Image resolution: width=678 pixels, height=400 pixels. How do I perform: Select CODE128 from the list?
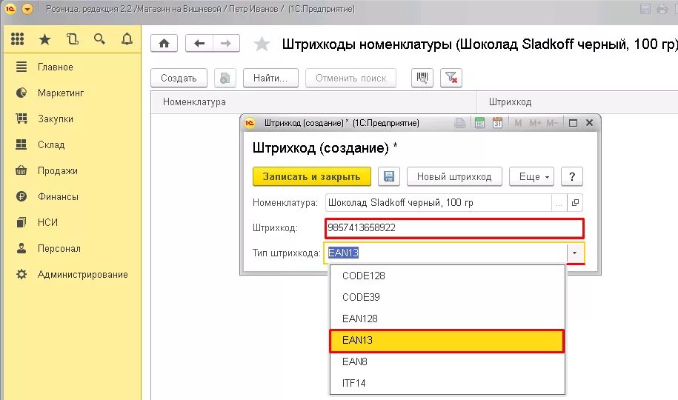point(447,276)
